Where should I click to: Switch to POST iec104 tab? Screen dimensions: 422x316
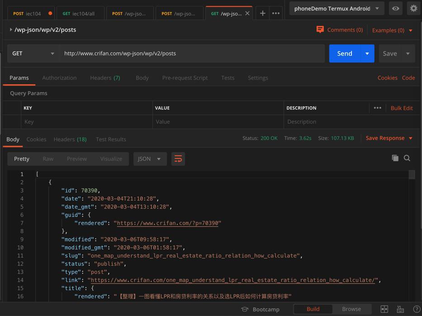coord(31,13)
